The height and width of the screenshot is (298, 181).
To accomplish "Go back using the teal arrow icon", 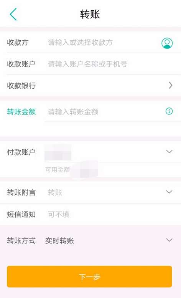I will point(13,14).
